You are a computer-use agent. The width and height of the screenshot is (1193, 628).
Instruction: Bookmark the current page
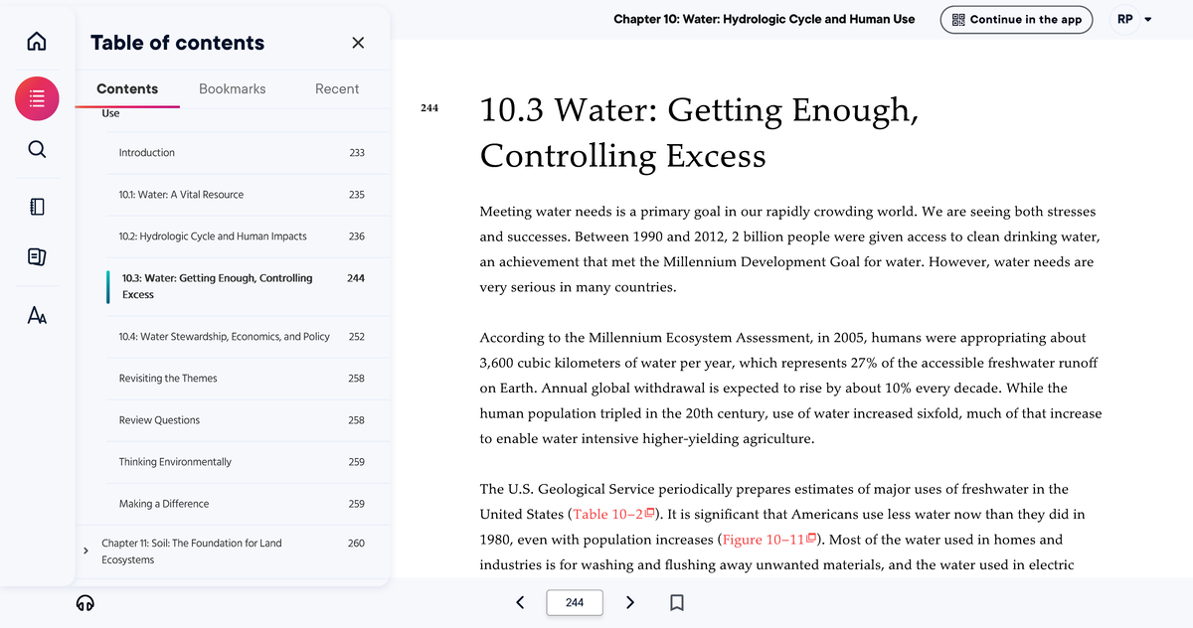(677, 602)
